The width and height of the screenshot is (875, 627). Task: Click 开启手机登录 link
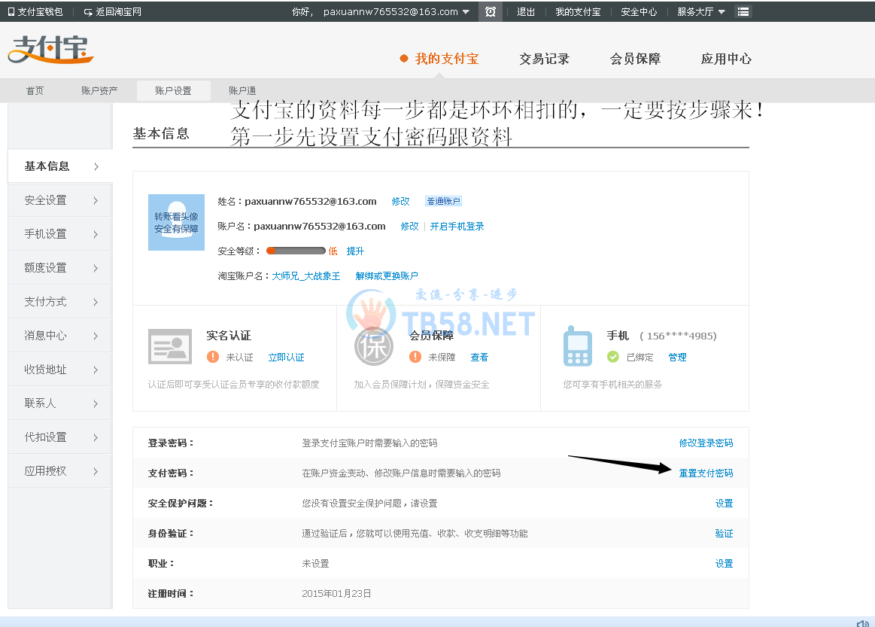point(457,226)
